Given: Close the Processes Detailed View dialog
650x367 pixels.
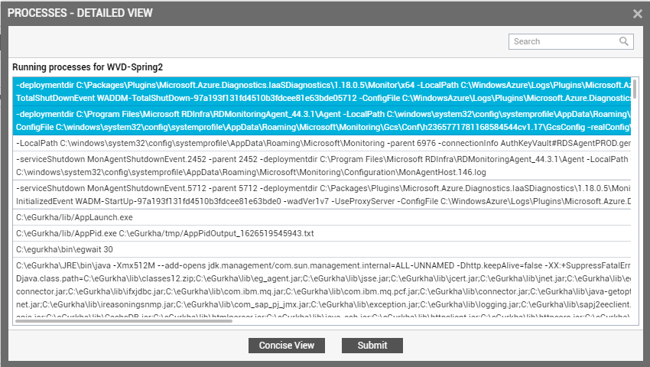Looking at the screenshot, I should click(638, 14).
